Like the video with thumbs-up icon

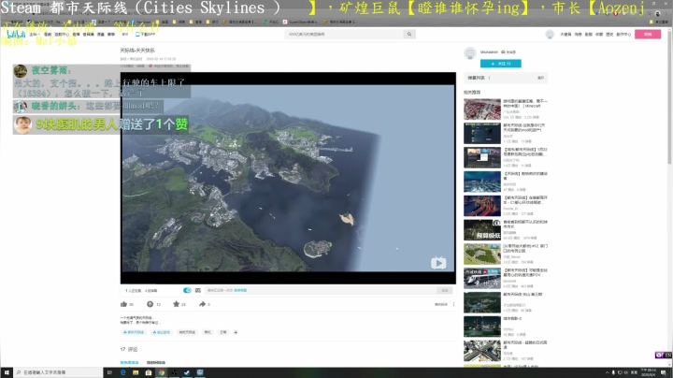click(x=124, y=304)
